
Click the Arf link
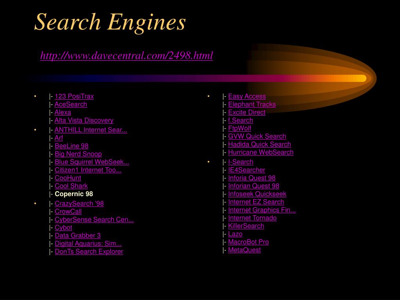pyautogui.click(x=59, y=138)
